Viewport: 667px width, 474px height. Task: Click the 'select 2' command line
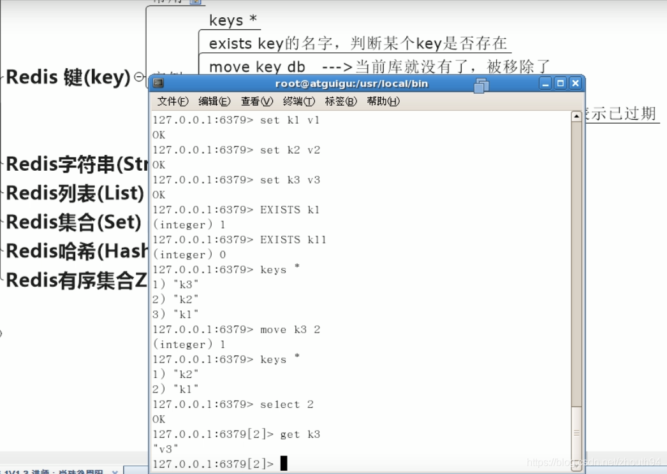click(233, 405)
